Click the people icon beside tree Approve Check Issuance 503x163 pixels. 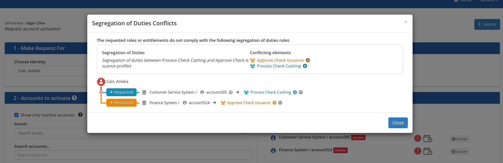pyautogui.click(x=223, y=103)
